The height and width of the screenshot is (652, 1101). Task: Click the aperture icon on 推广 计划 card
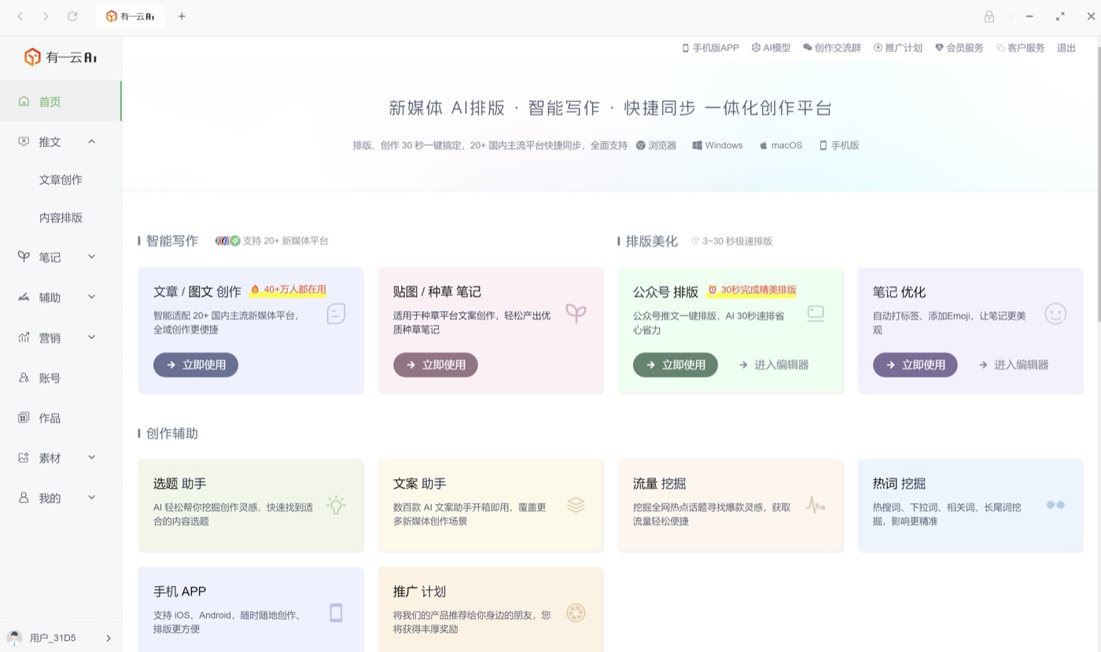click(576, 613)
